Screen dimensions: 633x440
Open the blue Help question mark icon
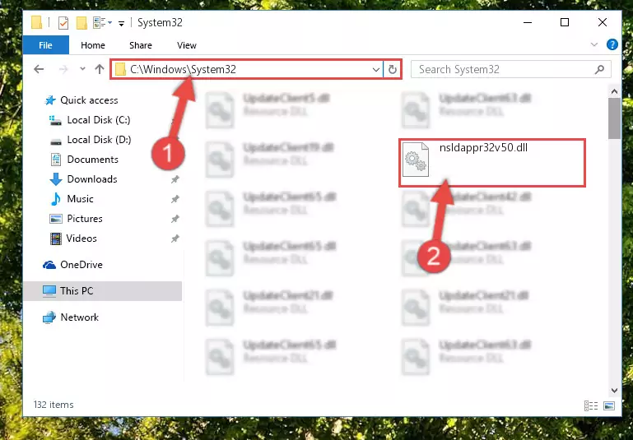[x=612, y=44]
